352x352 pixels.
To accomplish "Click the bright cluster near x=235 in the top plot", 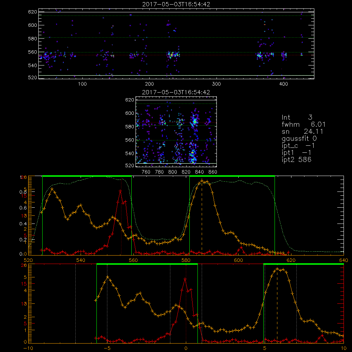I will pyautogui.click(x=173, y=55).
